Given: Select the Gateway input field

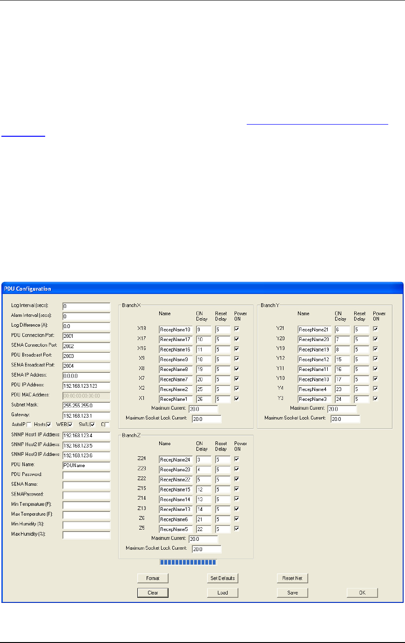Looking at the screenshot, I should 86,415.
